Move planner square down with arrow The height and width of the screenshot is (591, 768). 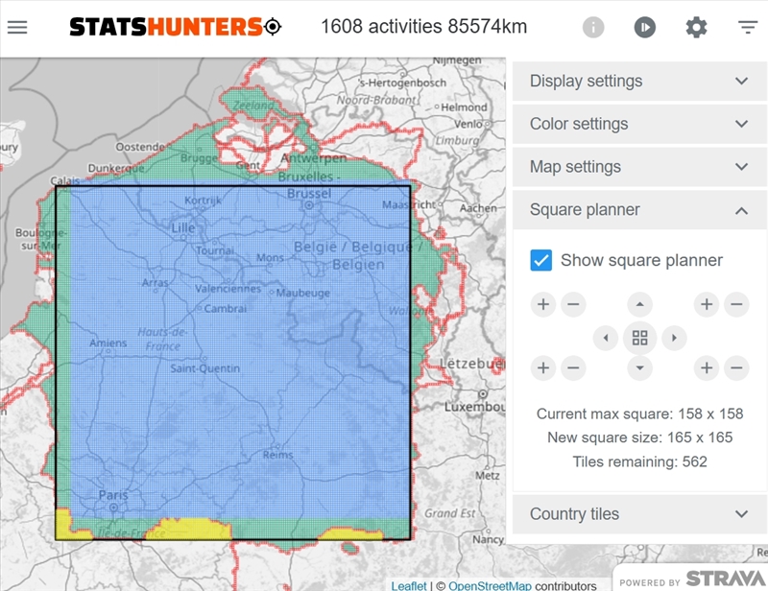point(639,368)
